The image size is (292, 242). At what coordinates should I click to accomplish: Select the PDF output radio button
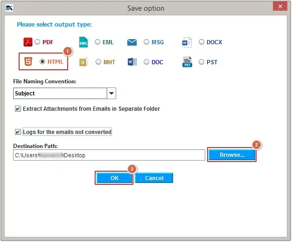(37, 42)
